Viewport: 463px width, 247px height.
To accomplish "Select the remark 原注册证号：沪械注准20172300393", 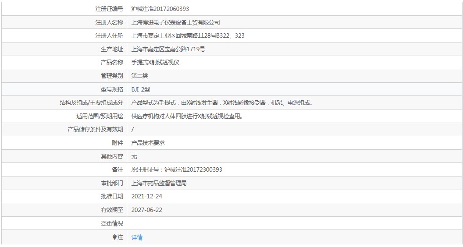I will coord(177,169).
